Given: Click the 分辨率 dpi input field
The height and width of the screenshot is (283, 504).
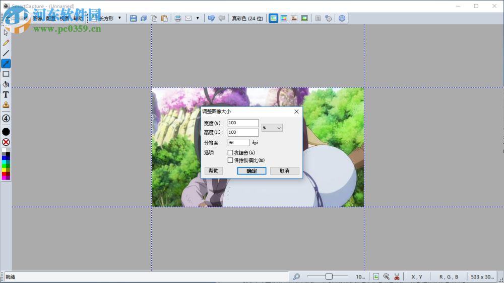Looking at the screenshot, I should pyautogui.click(x=238, y=142).
